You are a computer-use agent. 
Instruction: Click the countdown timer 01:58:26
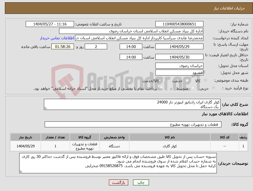(63, 46)
